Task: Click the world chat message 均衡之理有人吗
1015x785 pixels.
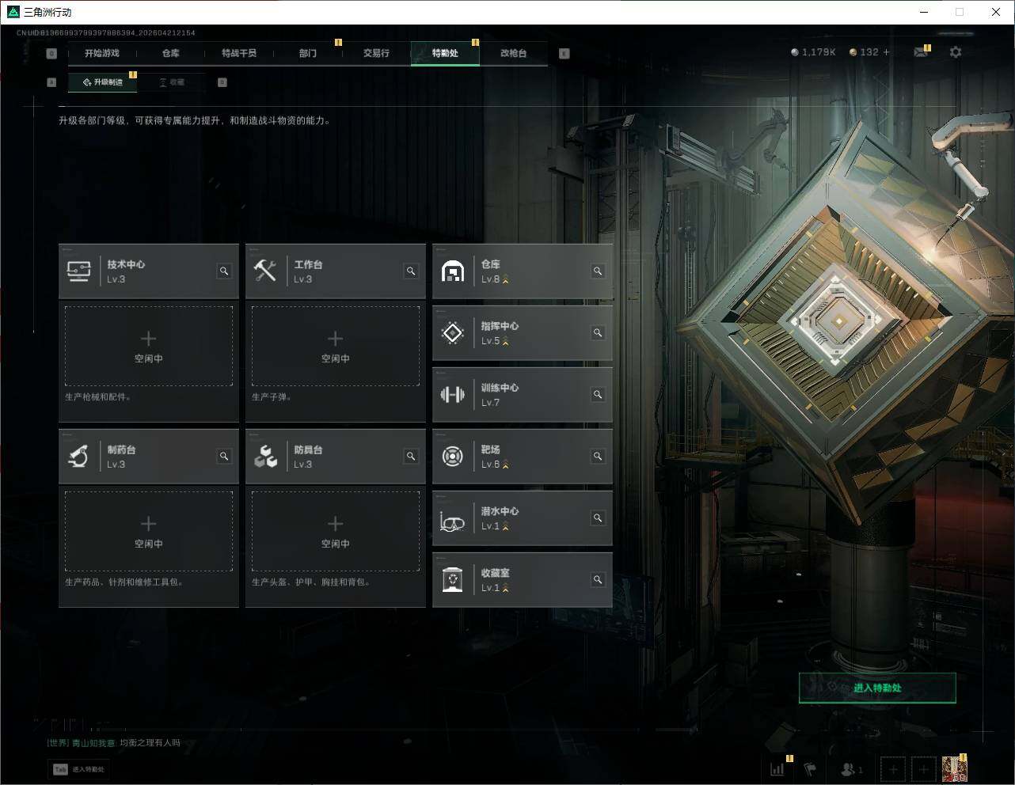Action: click(150, 743)
